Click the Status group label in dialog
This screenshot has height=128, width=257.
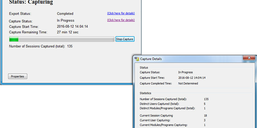tap(144, 68)
